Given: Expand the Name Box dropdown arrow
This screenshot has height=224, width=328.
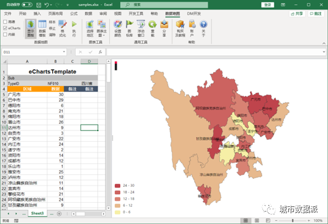Looking at the screenshot, I should point(64,52).
